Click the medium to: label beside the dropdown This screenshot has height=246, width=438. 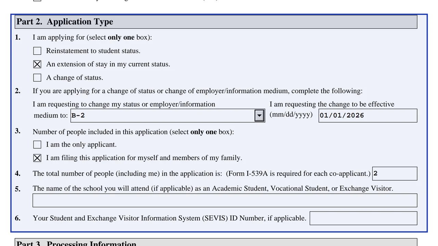point(51,115)
